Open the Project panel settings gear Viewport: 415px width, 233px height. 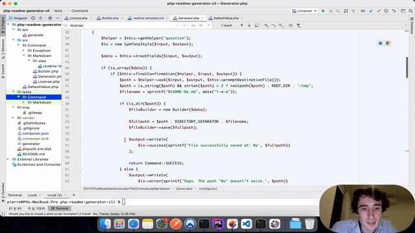pyautogui.click(x=50, y=18)
